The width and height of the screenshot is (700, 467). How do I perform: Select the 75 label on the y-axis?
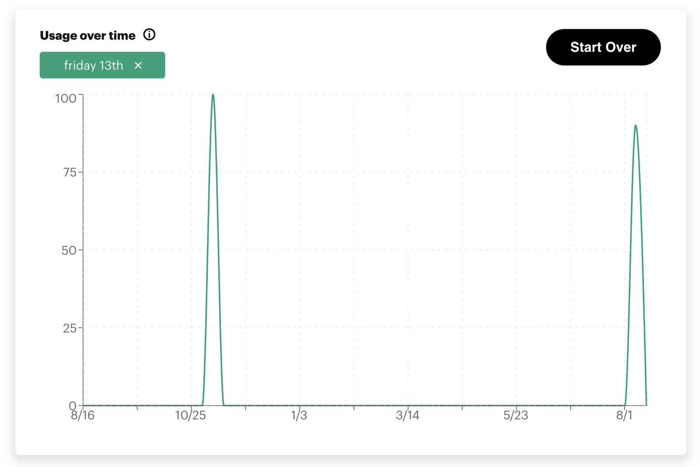point(70,173)
